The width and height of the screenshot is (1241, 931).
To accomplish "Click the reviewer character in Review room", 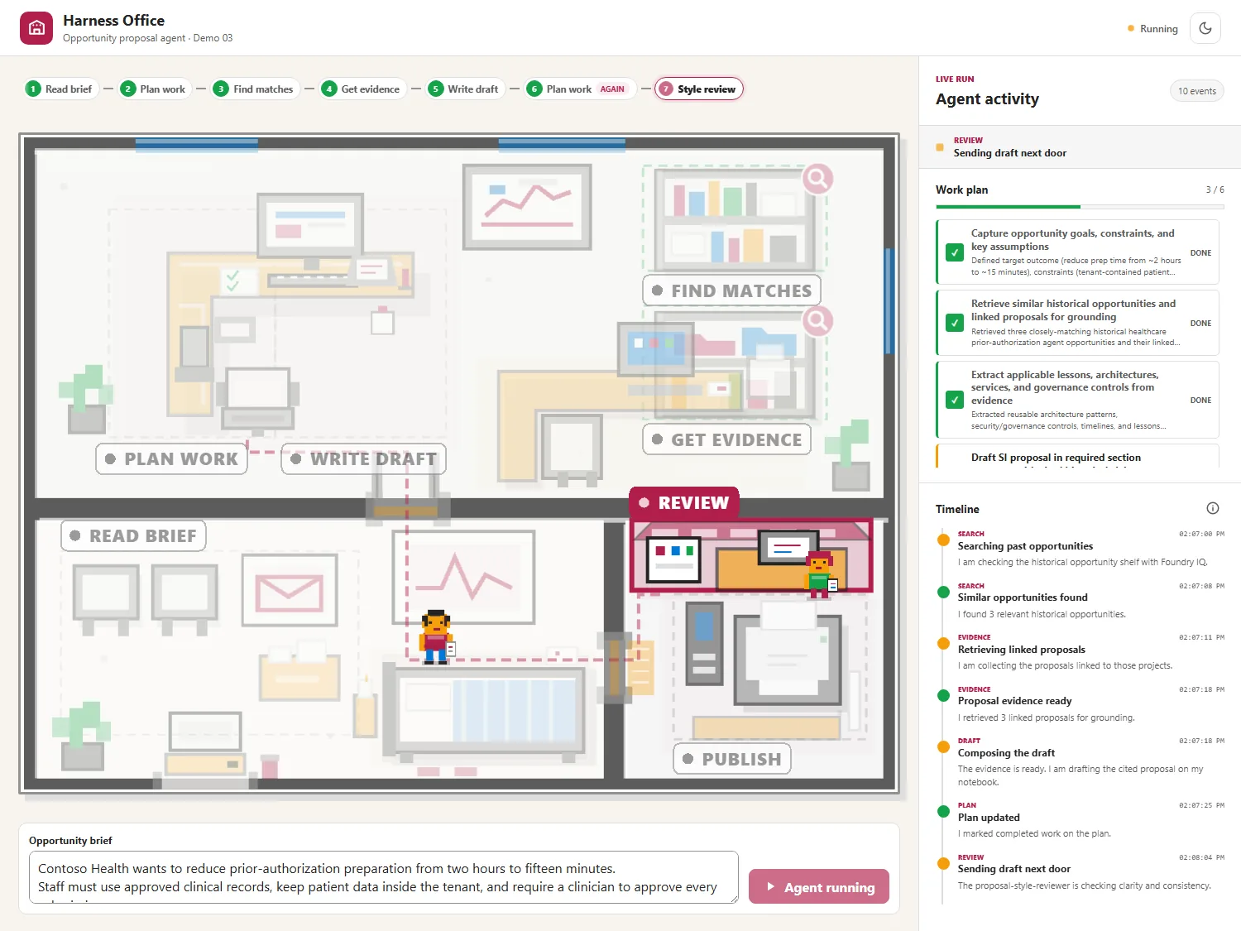I will click(x=820, y=574).
